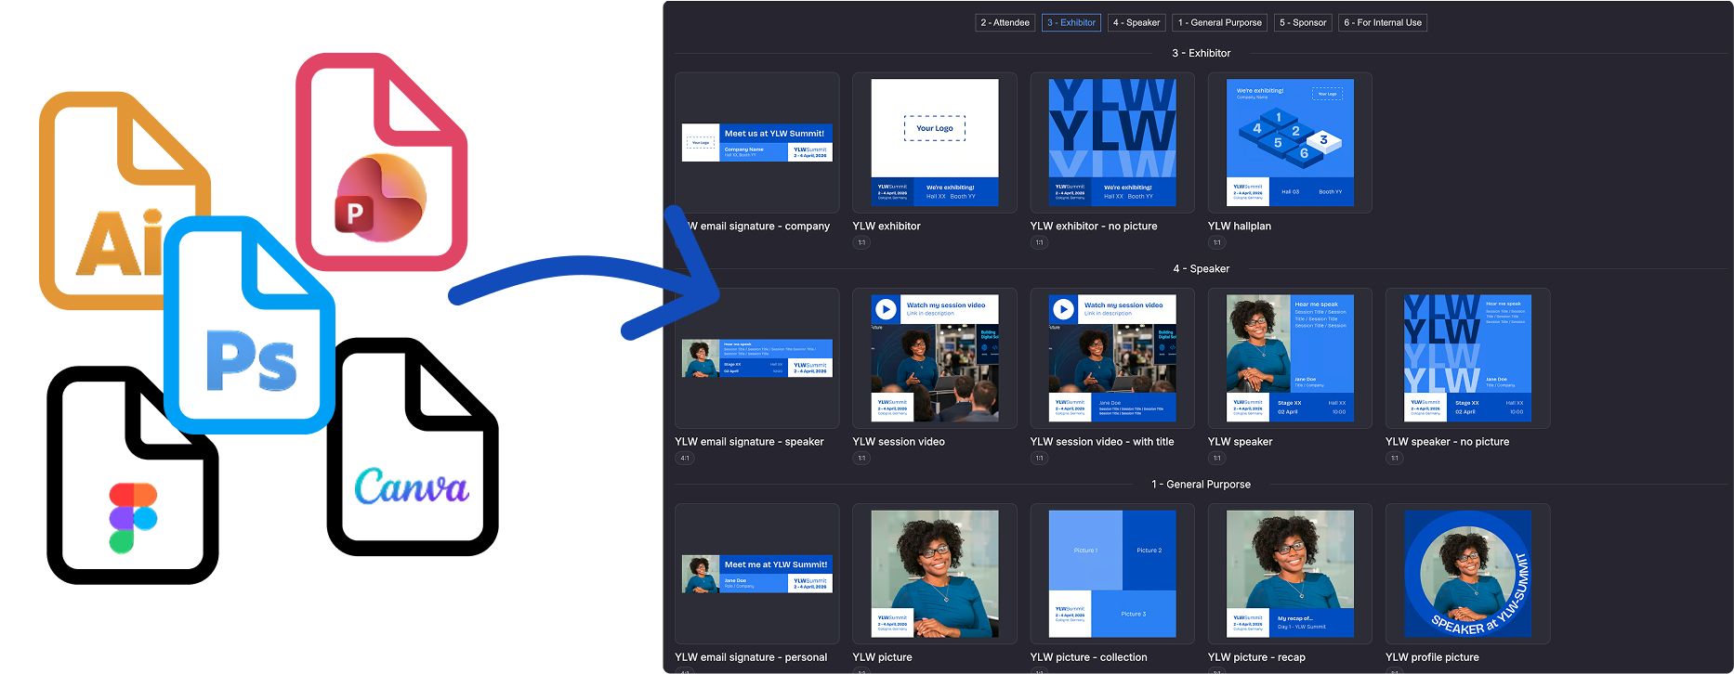Click the '3 - Exhibitor' section heading
This screenshot has height=674, width=1734.
click(x=1201, y=53)
